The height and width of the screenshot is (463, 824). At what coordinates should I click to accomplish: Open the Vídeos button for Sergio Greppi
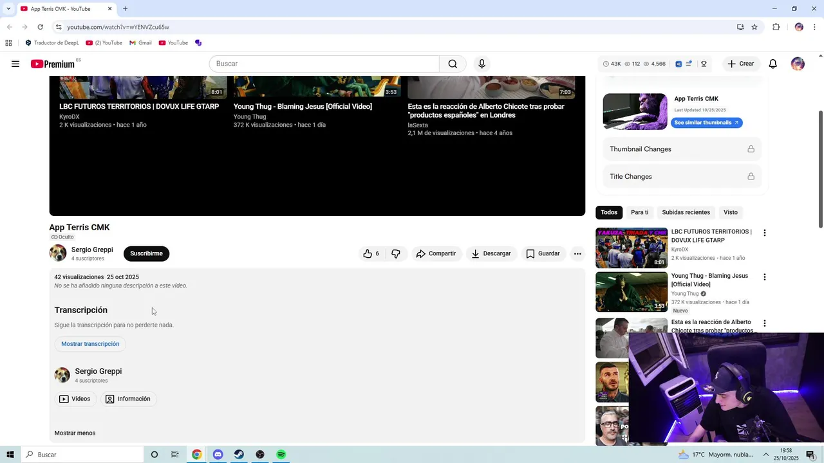[x=75, y=399]
